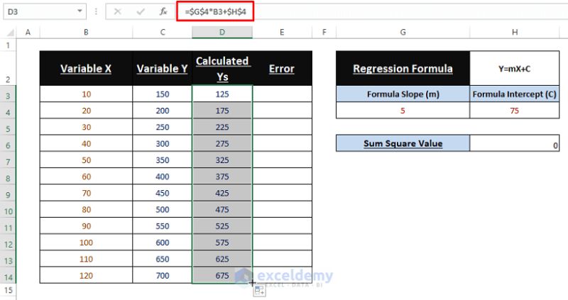Click the Sum Square Value label cell
The height and width of the screenshot is (300, 568).
[x=403, y=143]
